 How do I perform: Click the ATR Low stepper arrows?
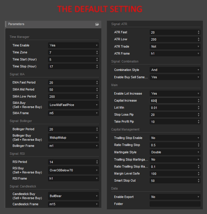[198, 40]
